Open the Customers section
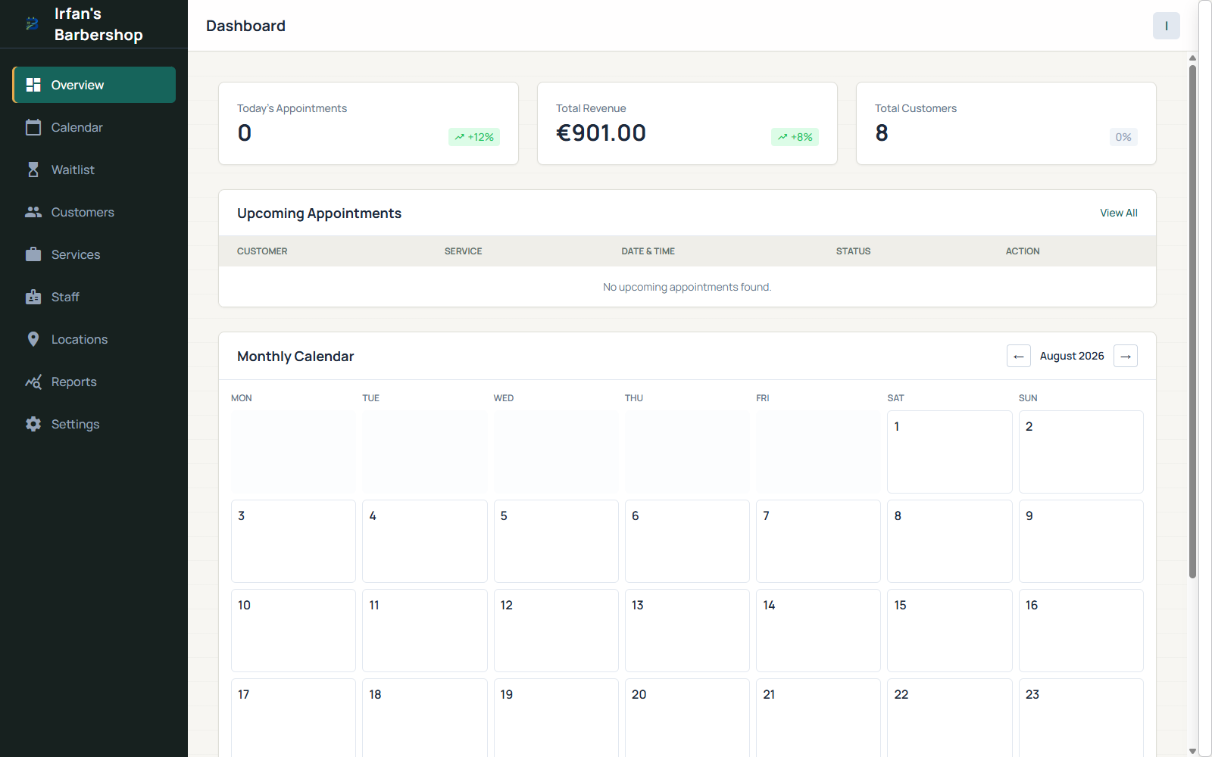1212x757 pixels. pyautogui.click(x=94, y=212)
